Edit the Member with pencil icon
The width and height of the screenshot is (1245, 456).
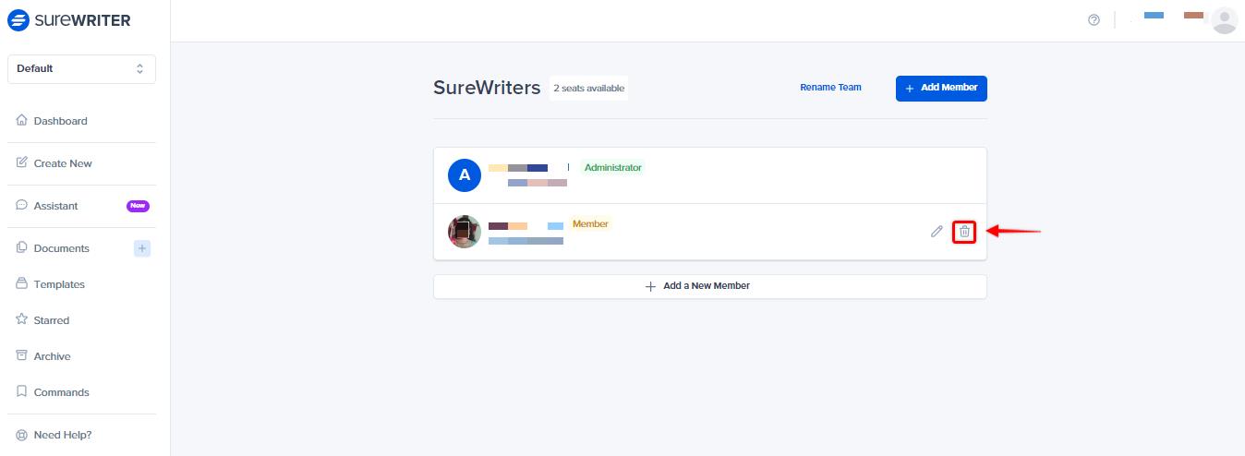pos(937,232)
